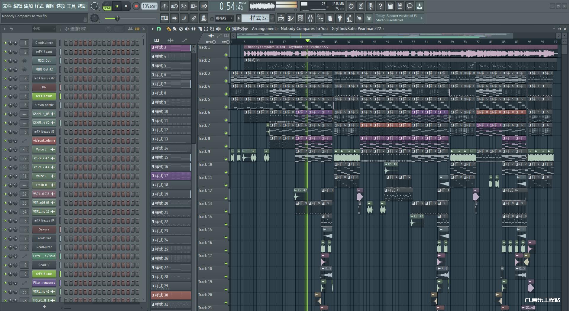This screenshot has height=311, width=569.
Task: Open the view playlist button in toolbar
Action: point(281,18)
